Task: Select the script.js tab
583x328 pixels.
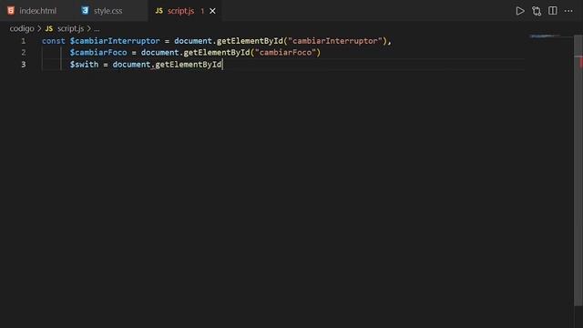Action: pos(180,11)
